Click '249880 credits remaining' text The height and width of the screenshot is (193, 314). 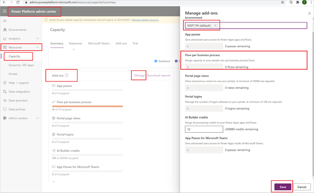coord(242,129)
